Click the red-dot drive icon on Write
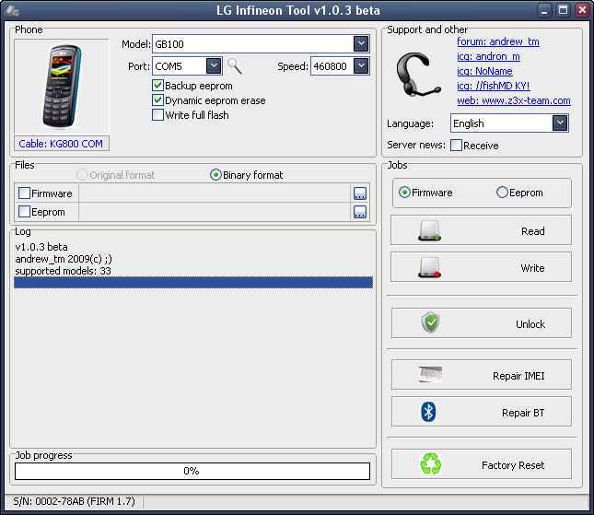The height and width of the screenshot is (515, 594). click(x=429, y=267)
